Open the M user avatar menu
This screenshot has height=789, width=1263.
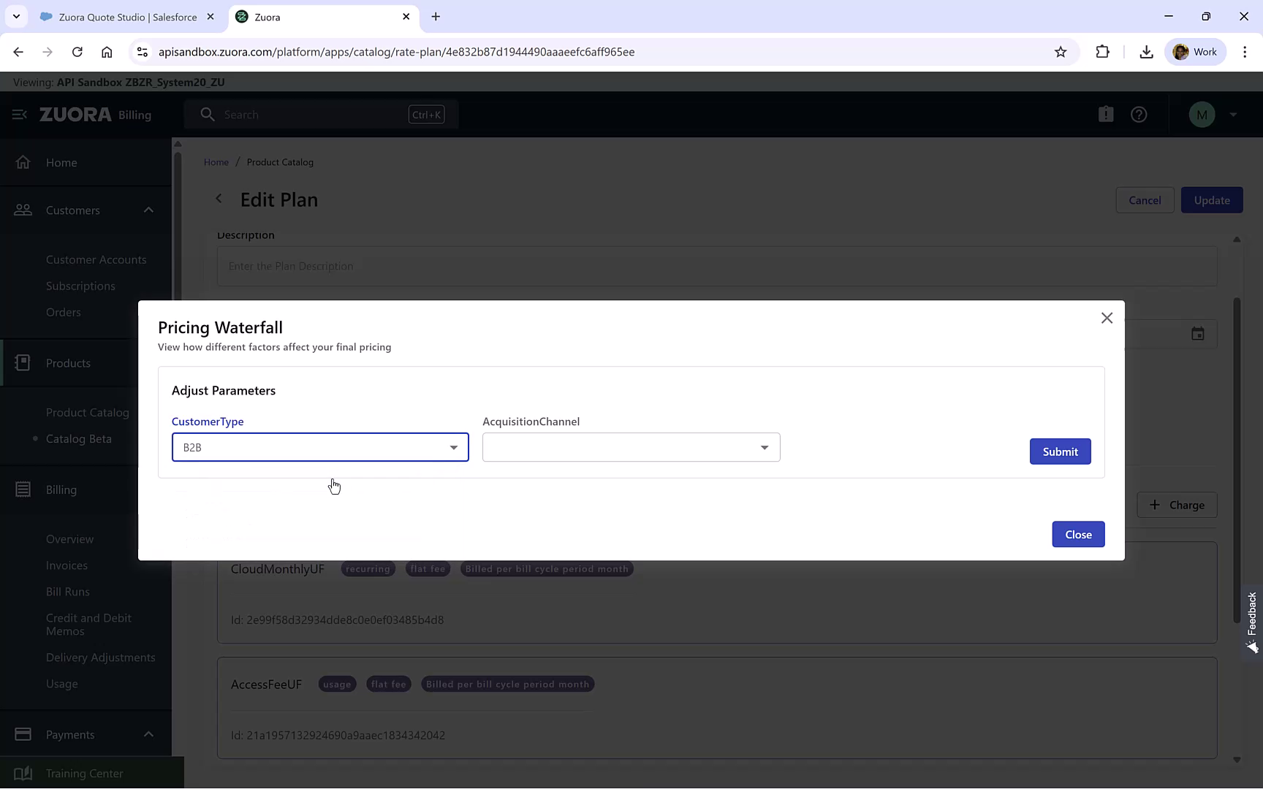click(1202, 114)
